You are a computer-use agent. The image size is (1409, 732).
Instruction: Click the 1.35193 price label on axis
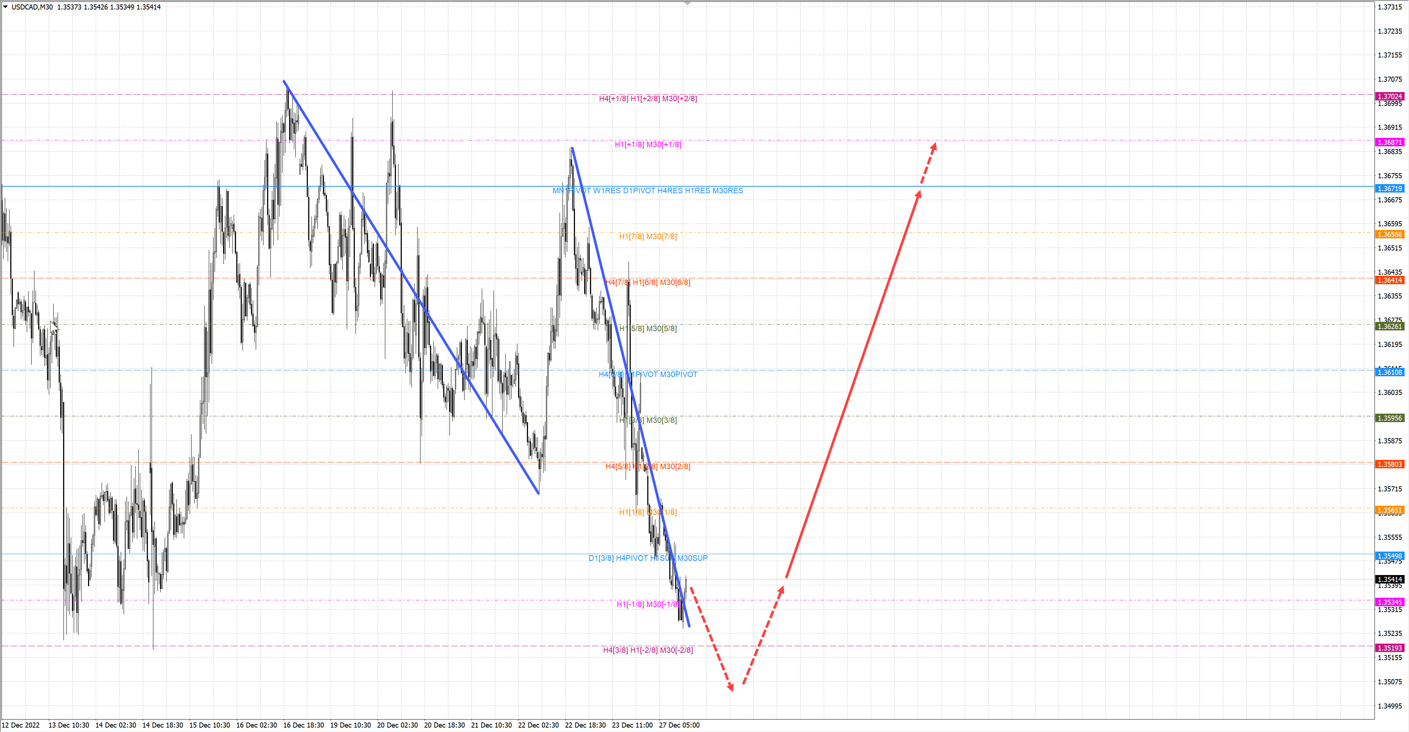pyautogui.click(x=1389, y=648)
